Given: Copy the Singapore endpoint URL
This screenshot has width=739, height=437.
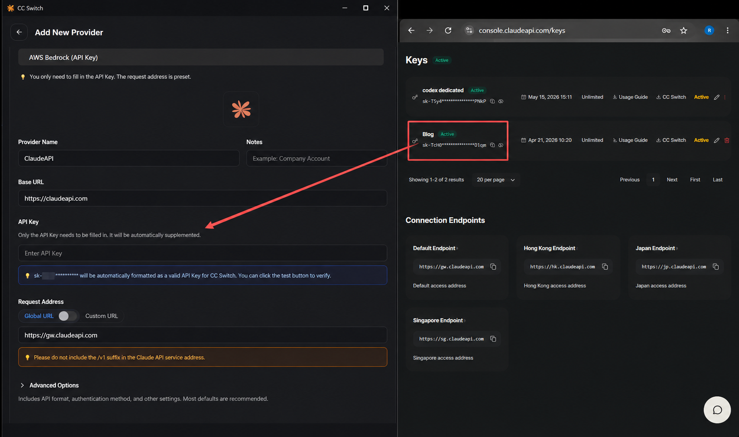Looking at the screenshot, I should click(493, 339).
